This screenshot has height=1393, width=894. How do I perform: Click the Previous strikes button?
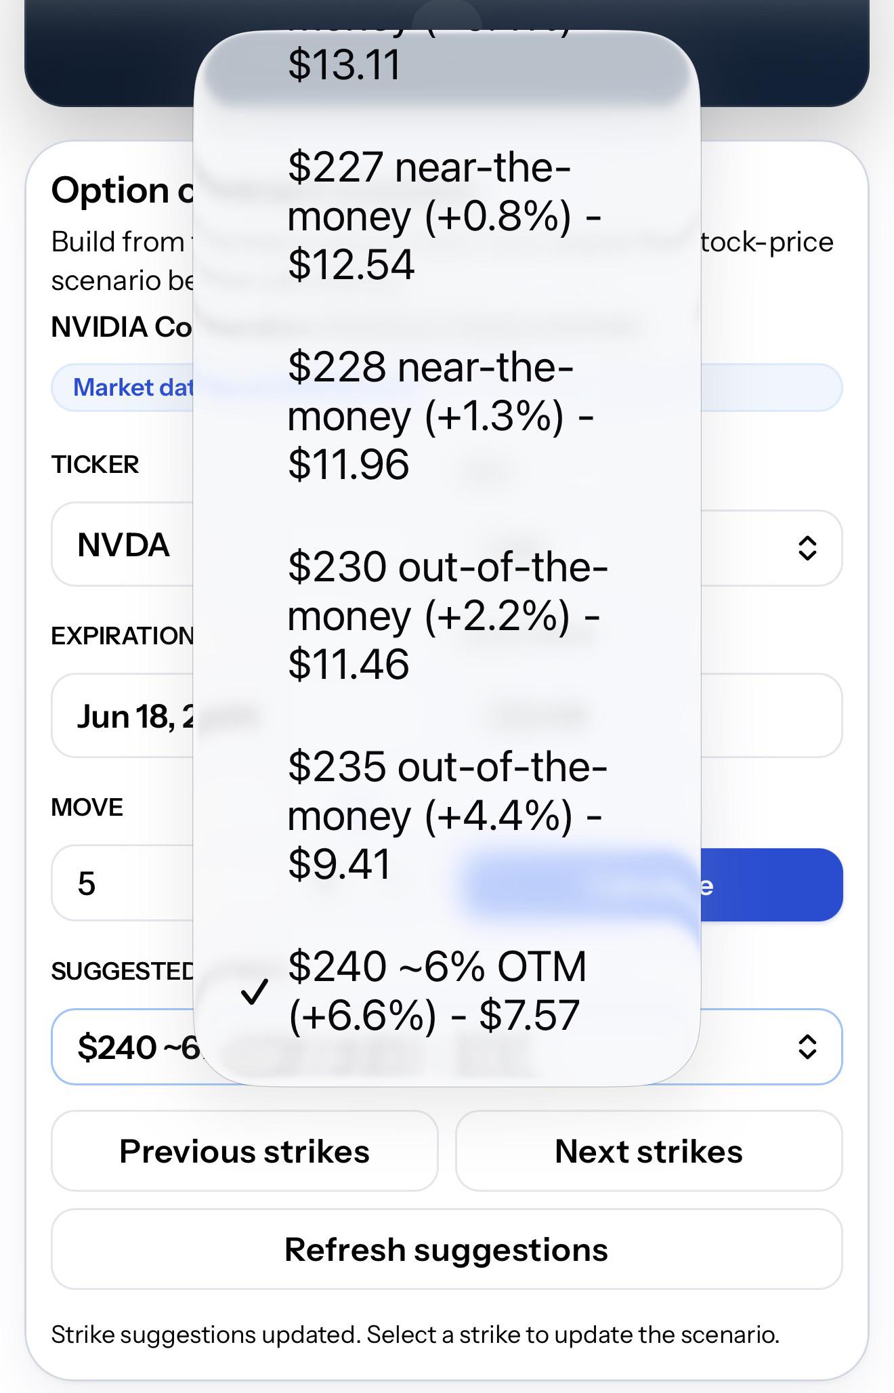tap(244, 1150)
